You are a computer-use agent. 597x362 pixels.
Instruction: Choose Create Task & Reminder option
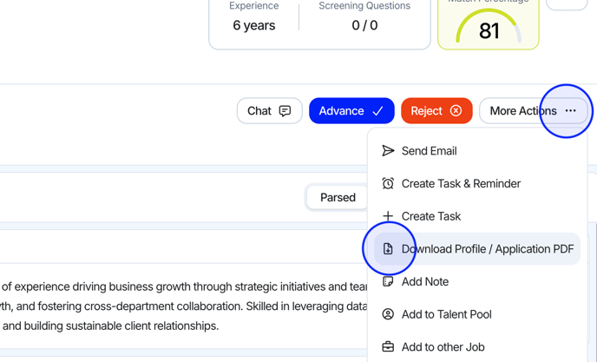[x=461, y=184]
